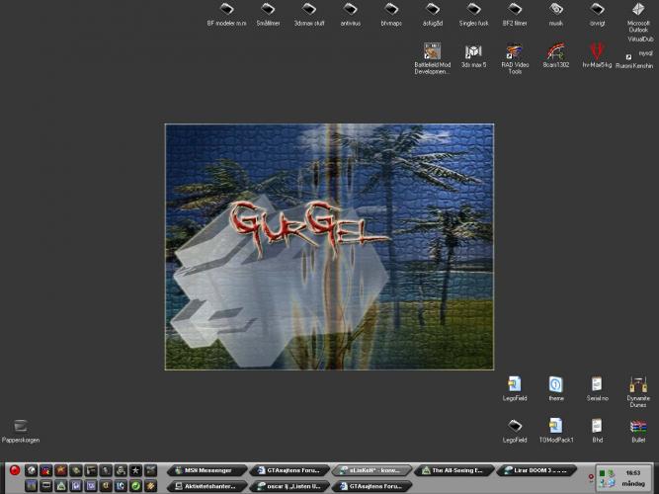Select the theme file icon
Viewport: 659px width, 494px height.
pos(556,384)
